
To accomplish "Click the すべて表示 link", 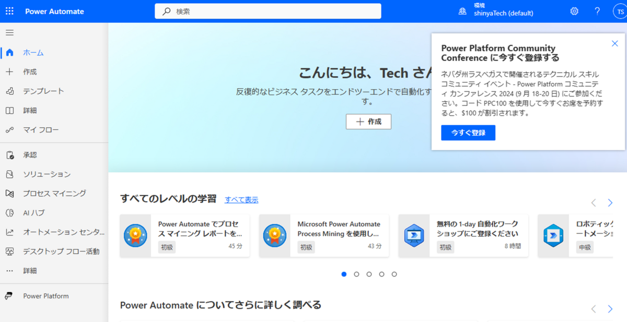I will coord(241,200).
